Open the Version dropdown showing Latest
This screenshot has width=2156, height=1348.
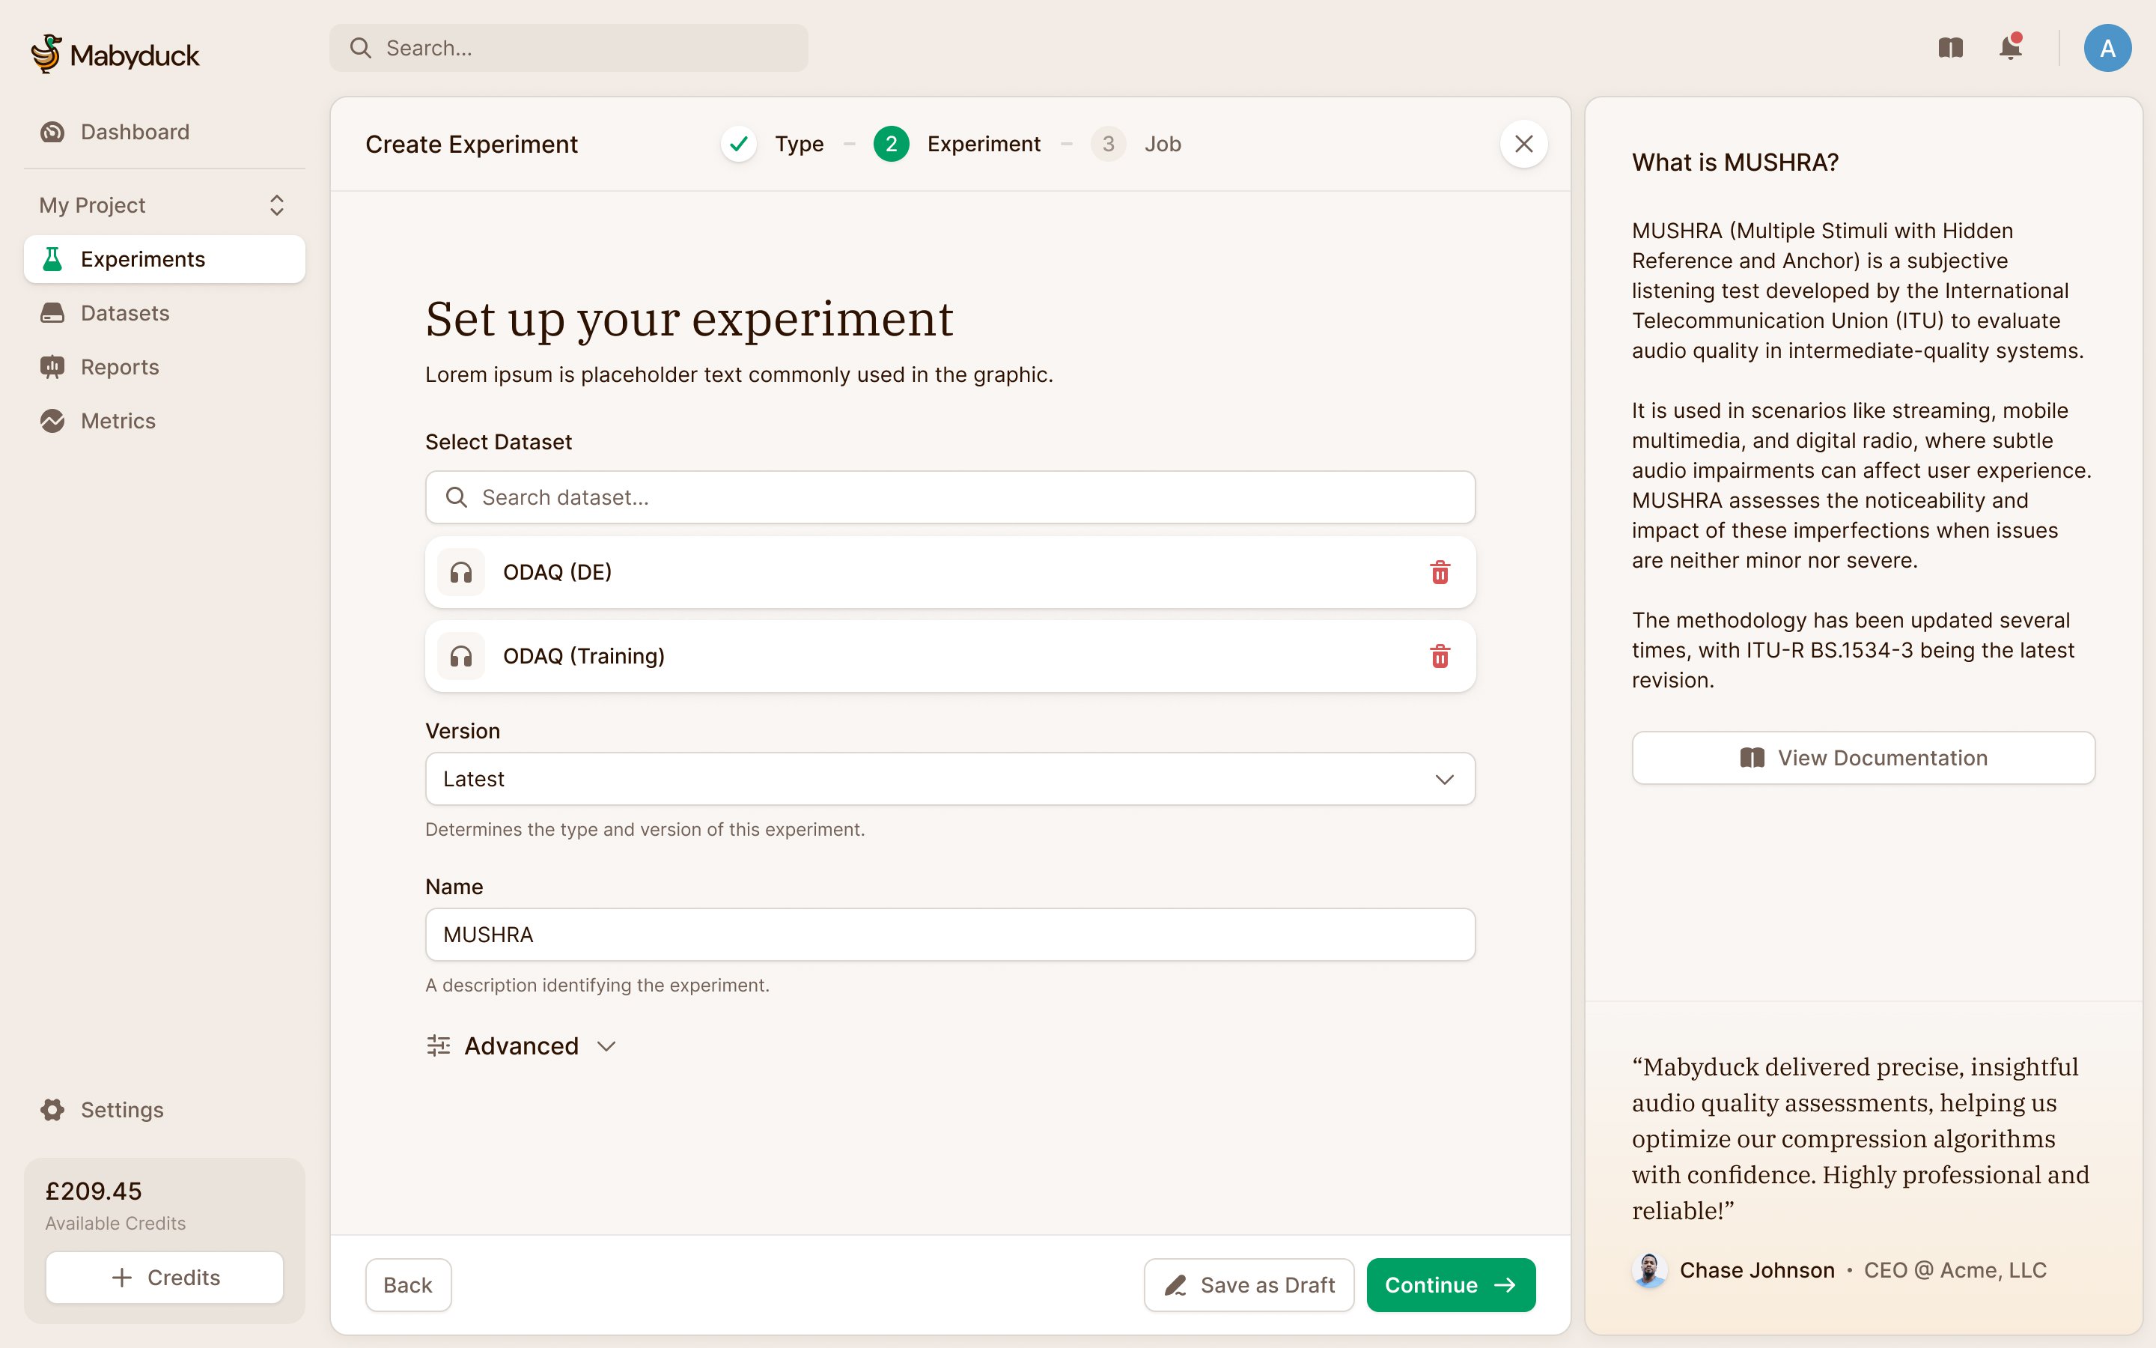click(950, 779)
